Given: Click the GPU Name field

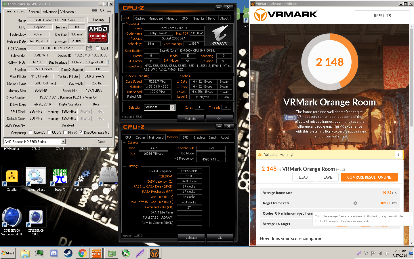Looking at the screenshot, I should [x=56, y=20].
